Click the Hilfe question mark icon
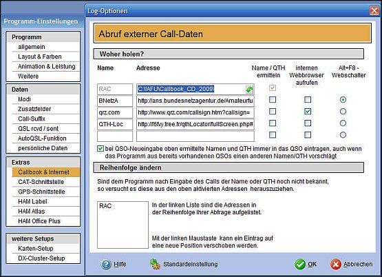The width and height of the screenshot is (382, 277). (x=106, y=265)
